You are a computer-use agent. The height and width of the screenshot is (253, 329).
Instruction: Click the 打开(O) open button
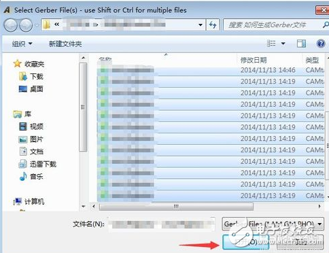pos(246,241)
